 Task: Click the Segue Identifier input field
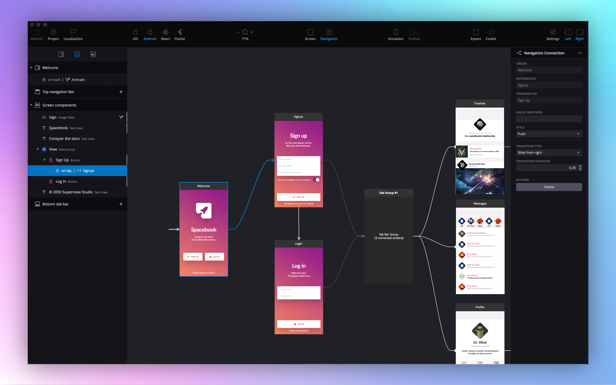549,119
